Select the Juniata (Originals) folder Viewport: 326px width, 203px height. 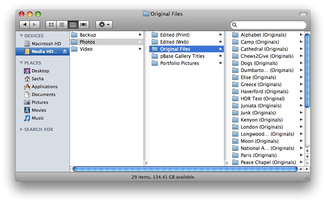267,105
